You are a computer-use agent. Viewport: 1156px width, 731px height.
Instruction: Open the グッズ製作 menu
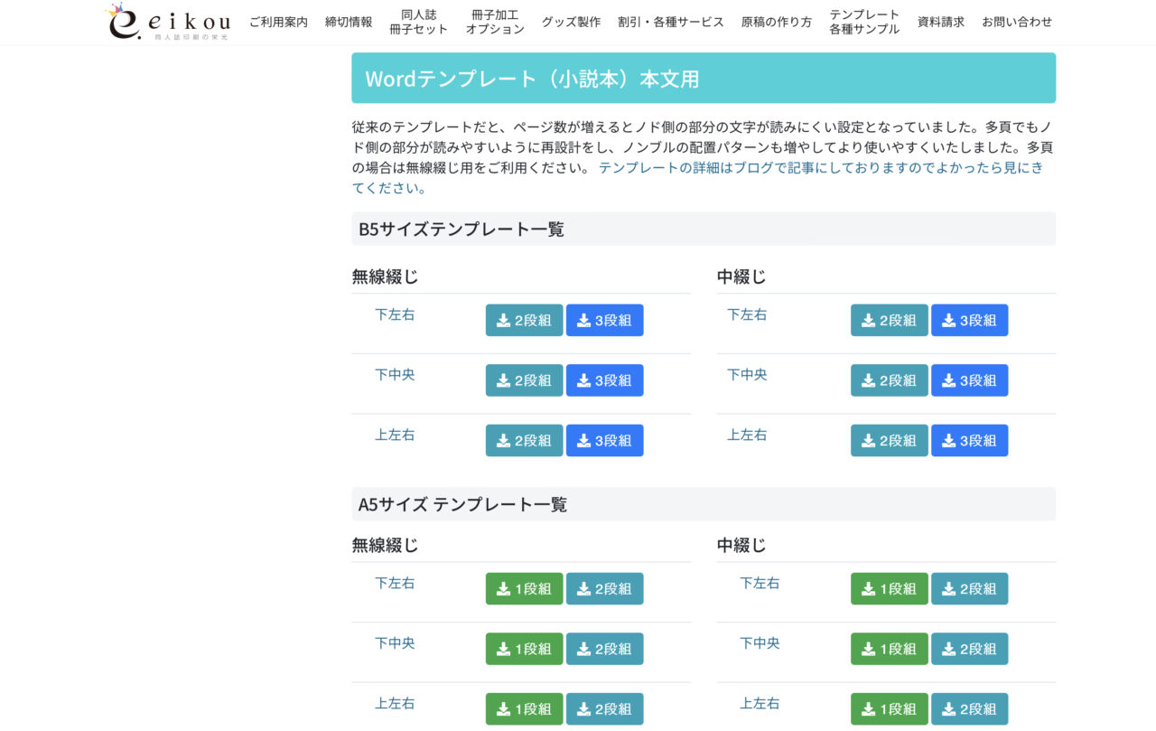(x=571, y=22)
